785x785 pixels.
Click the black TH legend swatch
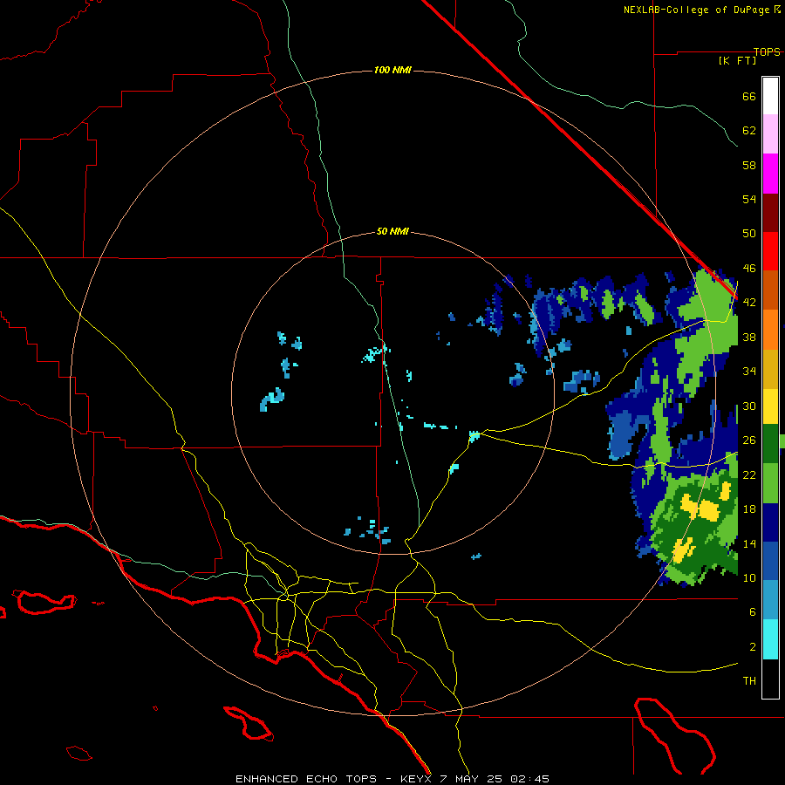(x=770, y=679)
